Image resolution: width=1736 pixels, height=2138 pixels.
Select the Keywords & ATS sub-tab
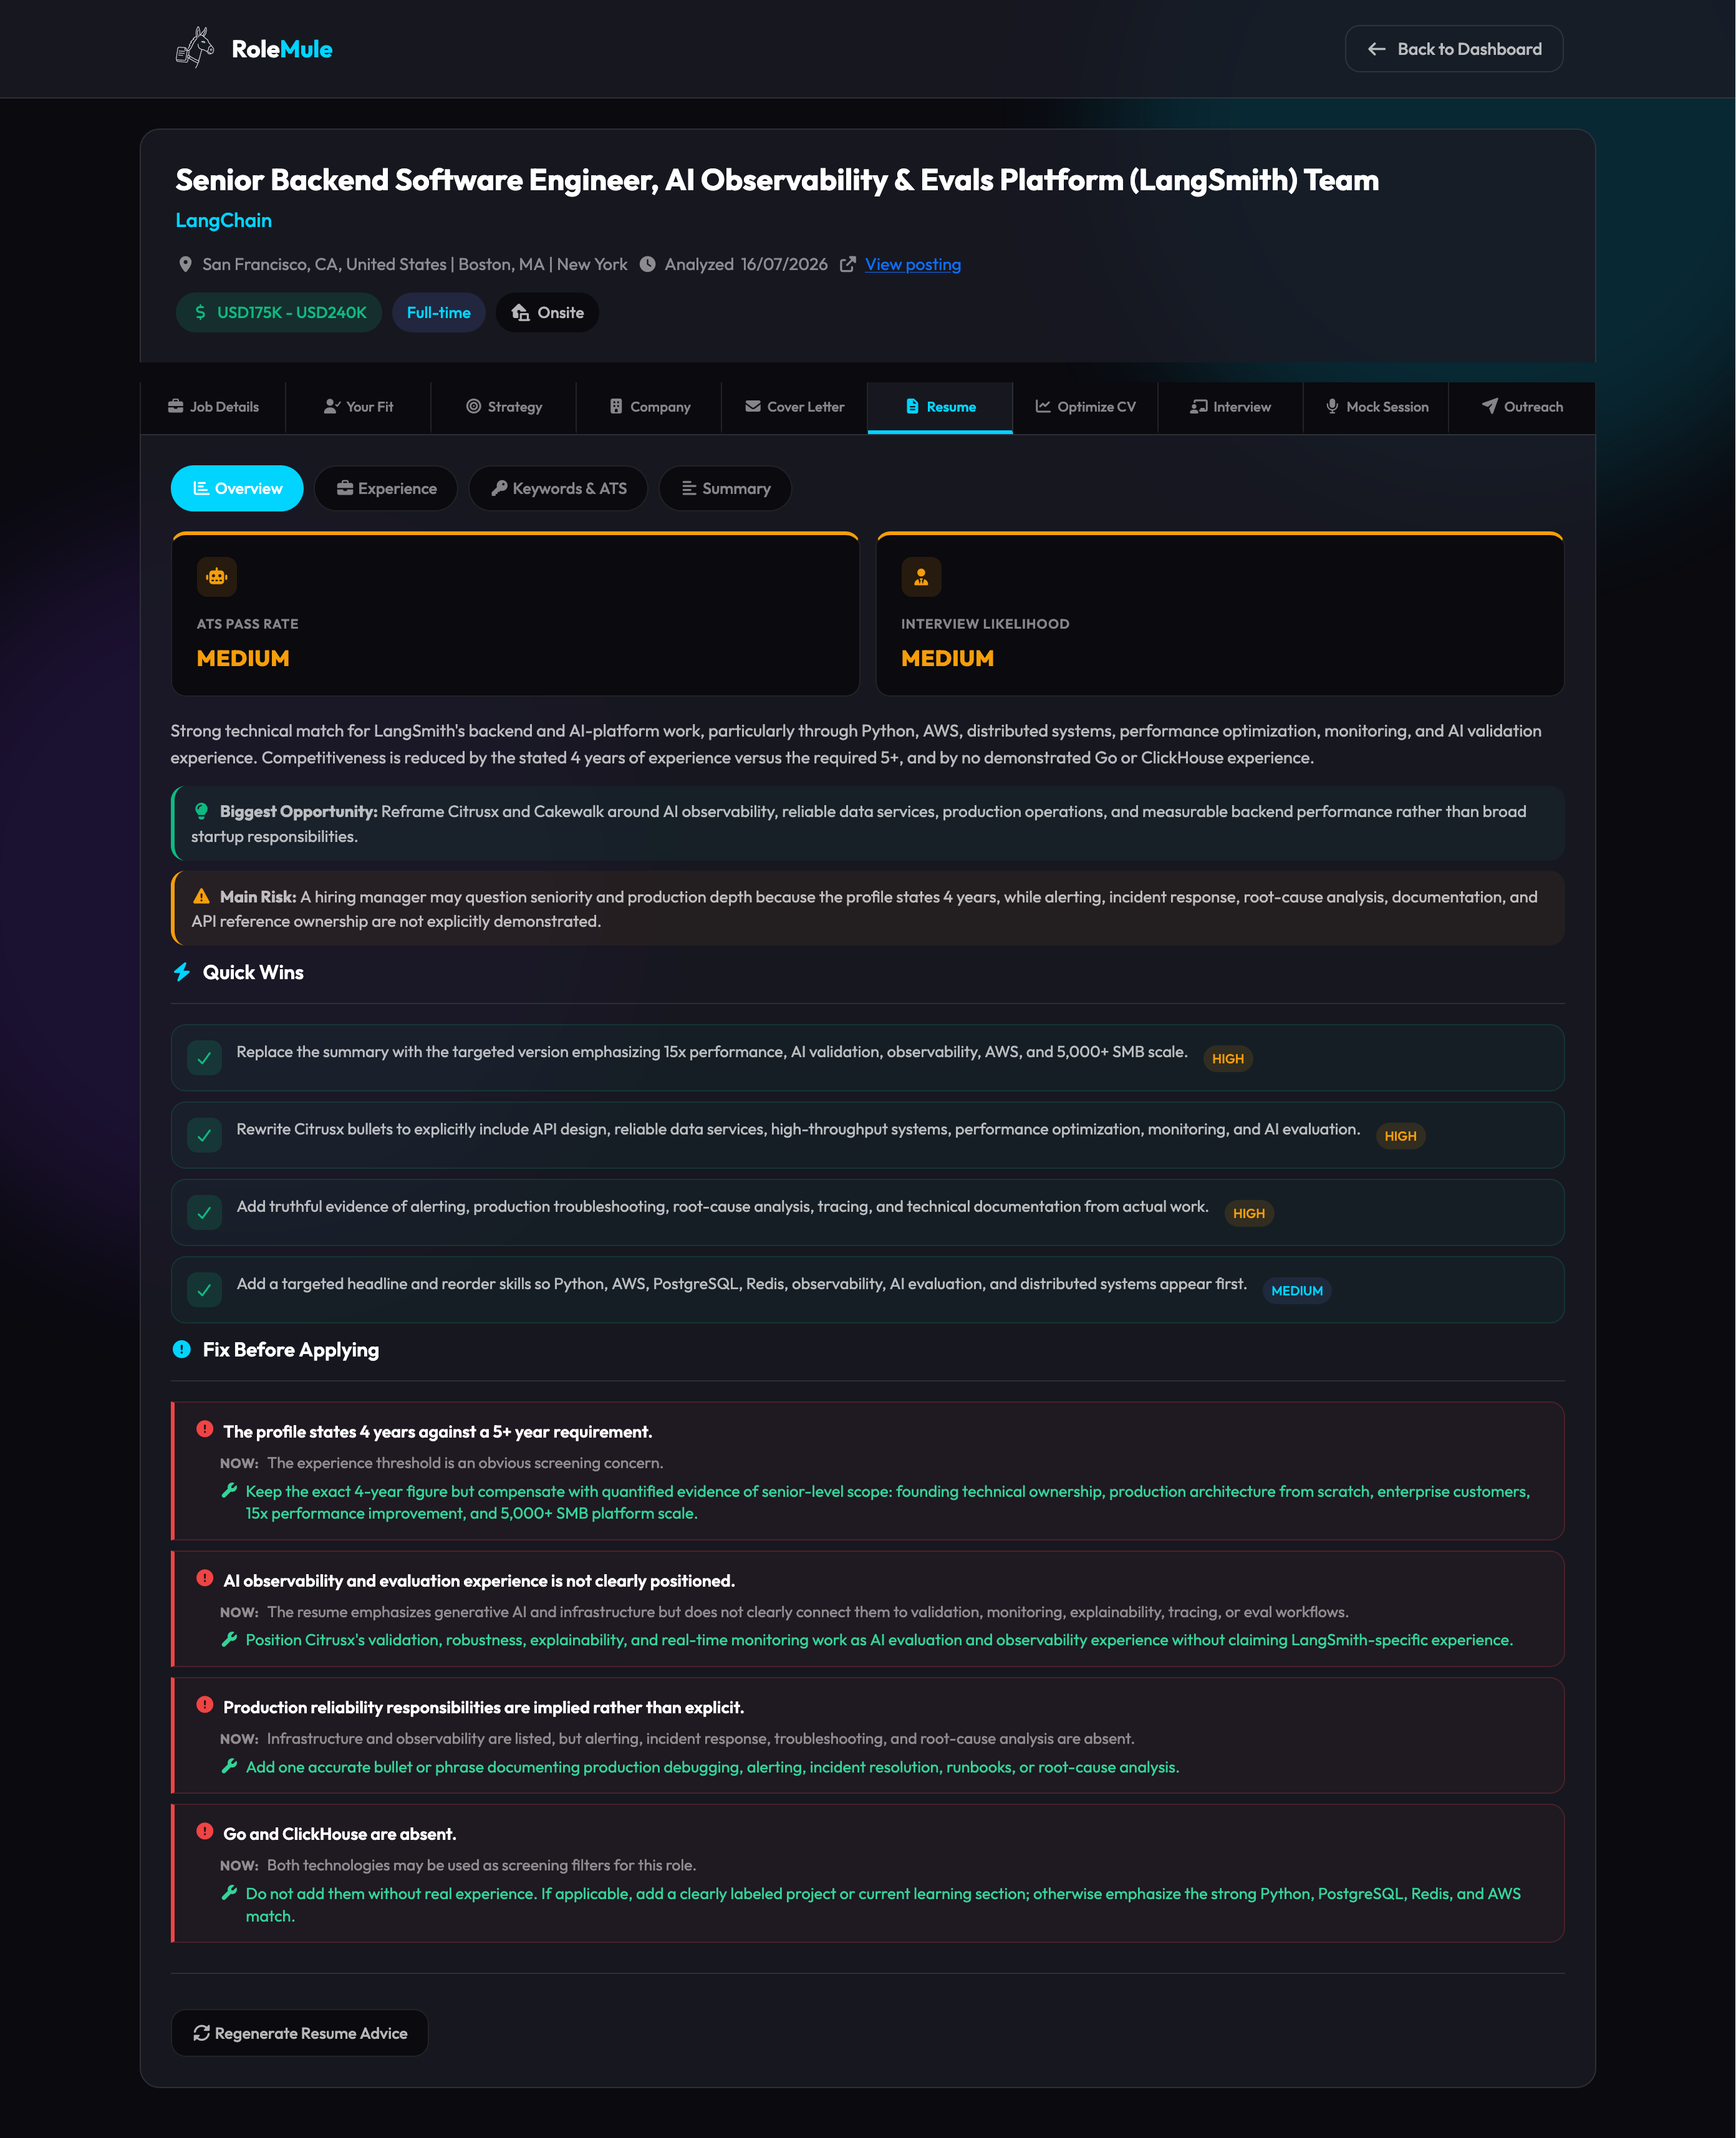(558, 489)
